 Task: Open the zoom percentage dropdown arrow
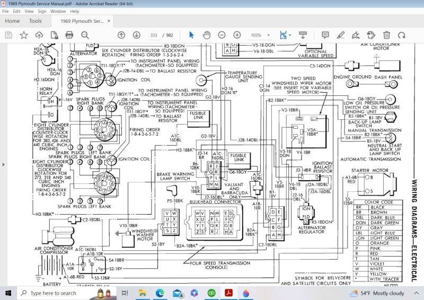pyautogui.click(x=269, y=35)
